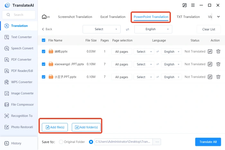The width and height of the screenshot is (225, 150).
Task: Swap languages in the 说明.pptx row
Action: (157, 51)
